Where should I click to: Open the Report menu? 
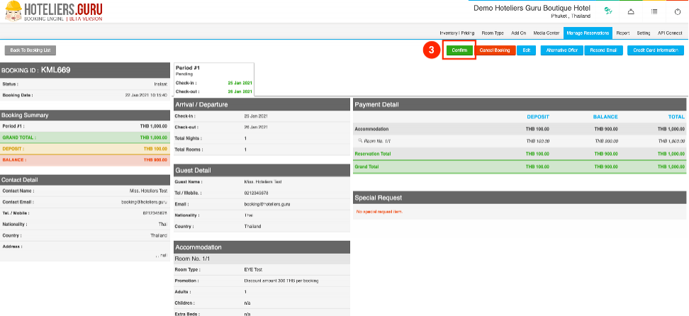(623, 33)
